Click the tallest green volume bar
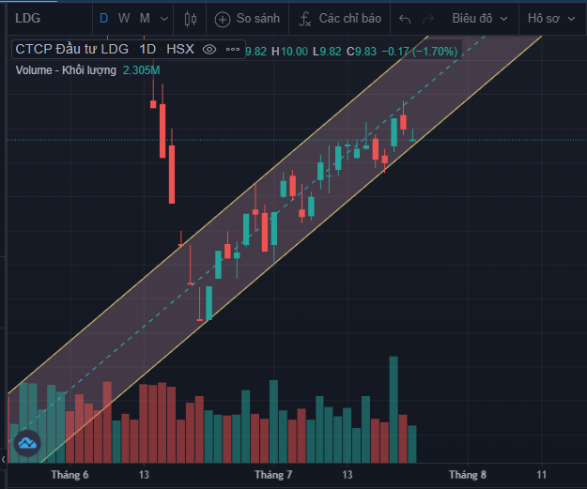 click(x=394, y=409)
